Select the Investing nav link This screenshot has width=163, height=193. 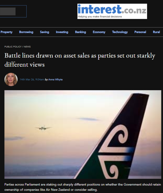click(x=62, y=32)
